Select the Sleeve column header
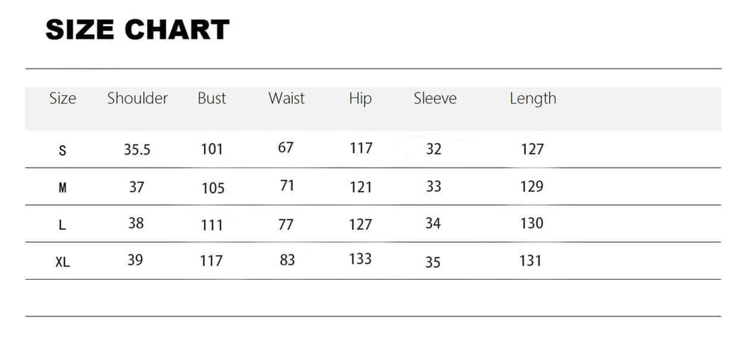 [x=435, y=98]
